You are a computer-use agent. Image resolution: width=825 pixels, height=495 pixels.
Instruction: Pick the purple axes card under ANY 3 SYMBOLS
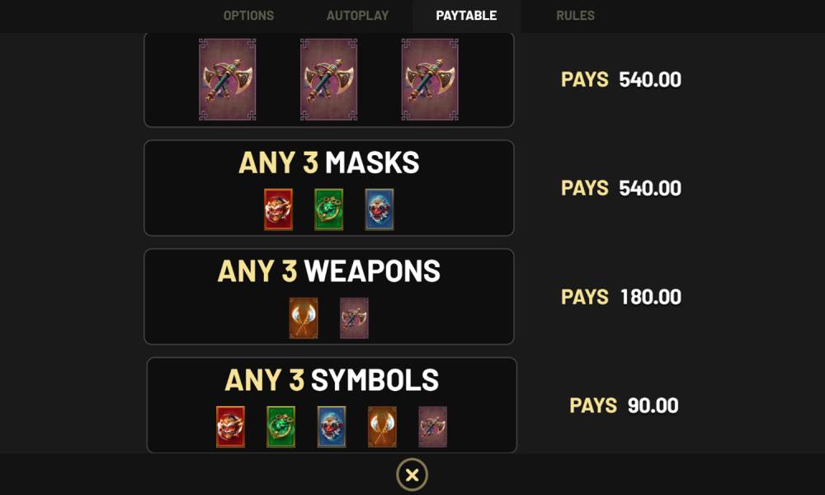point(432,427)
